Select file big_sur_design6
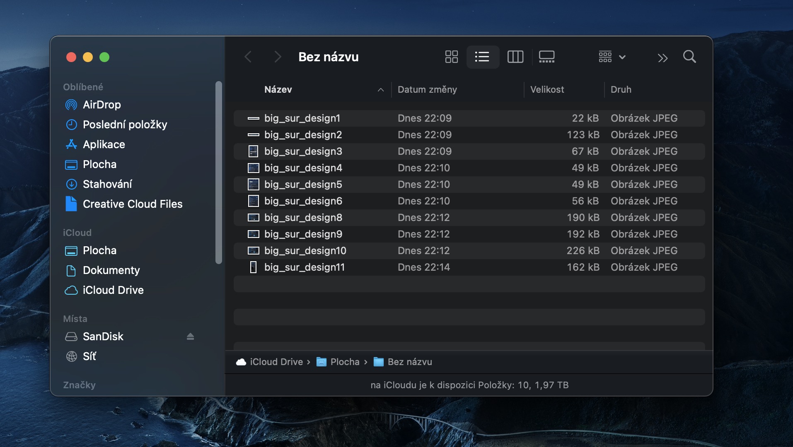This screenshot has width=793, height=447. (x=469, y=201)
